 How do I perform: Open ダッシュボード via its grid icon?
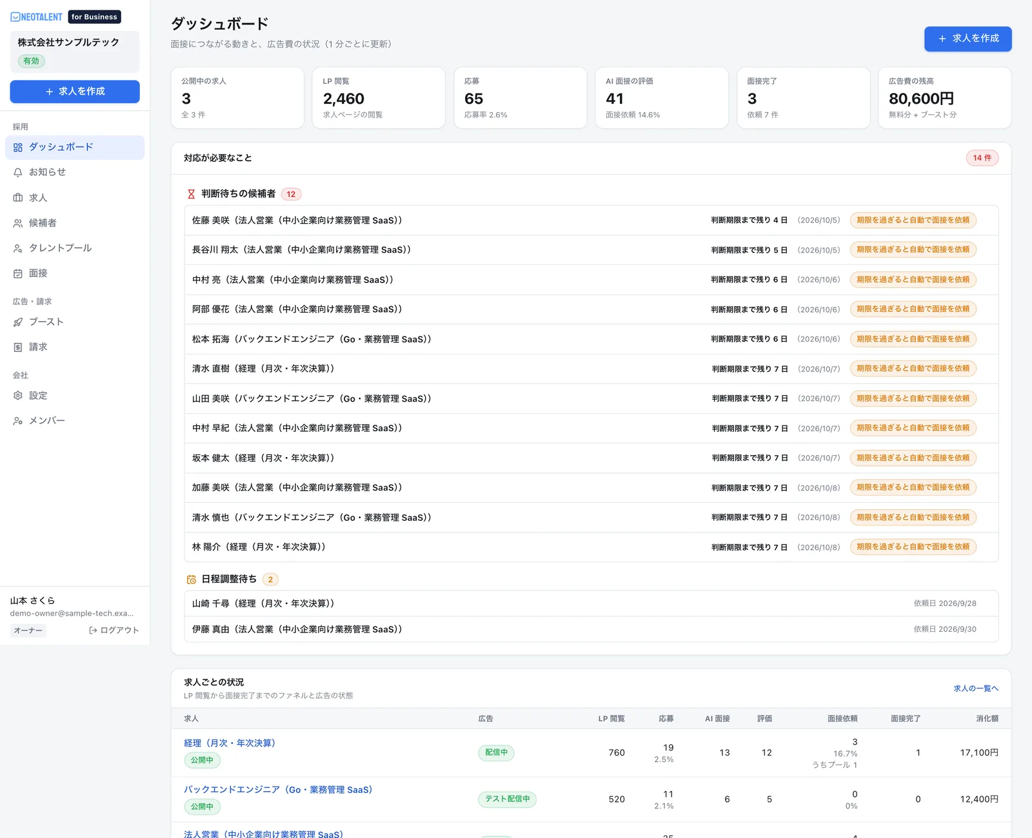(x=18, y=148)
